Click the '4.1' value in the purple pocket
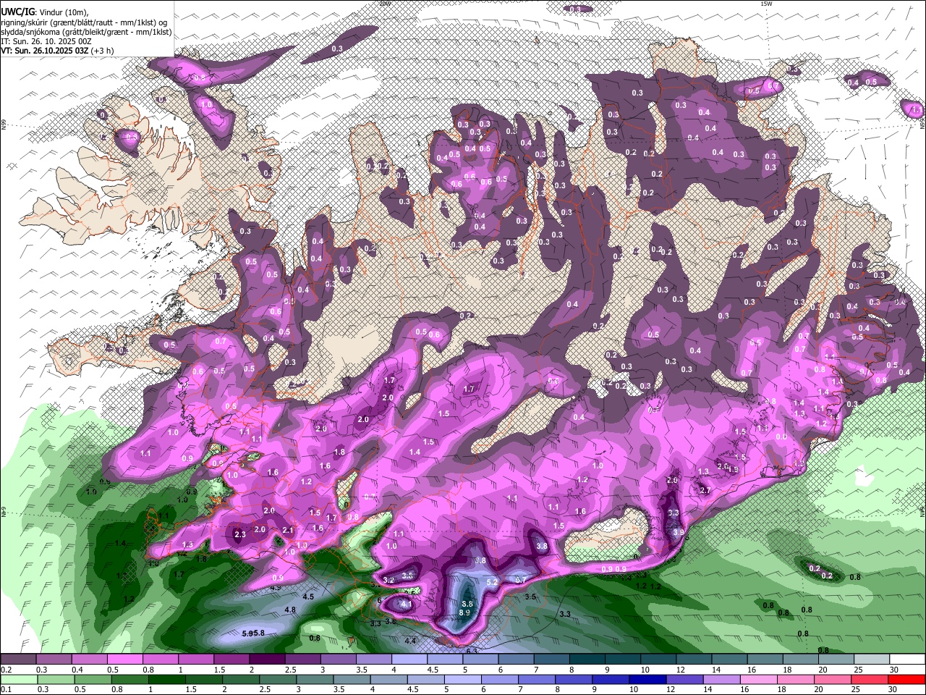This screenshot has width=926, height=695. point(406,604)
